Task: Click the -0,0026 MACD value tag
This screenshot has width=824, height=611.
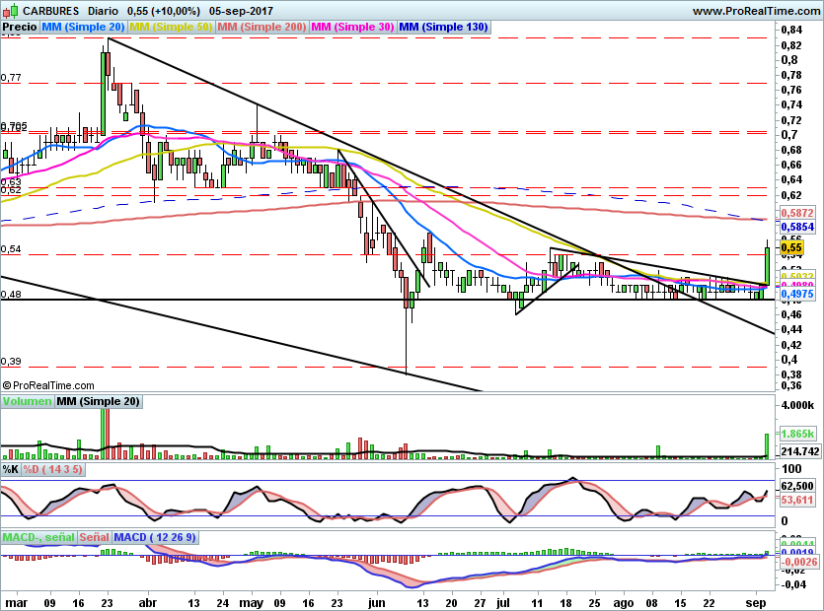Action: (798, 562)
